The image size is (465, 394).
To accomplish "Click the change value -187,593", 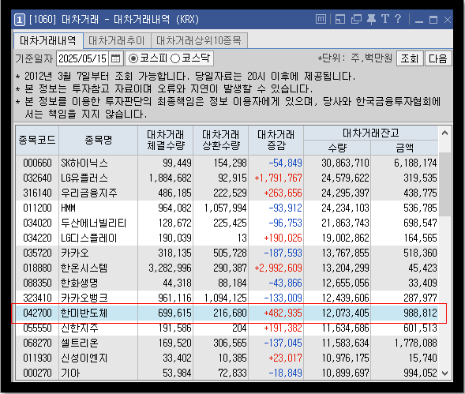I will [x=283, y=253].
